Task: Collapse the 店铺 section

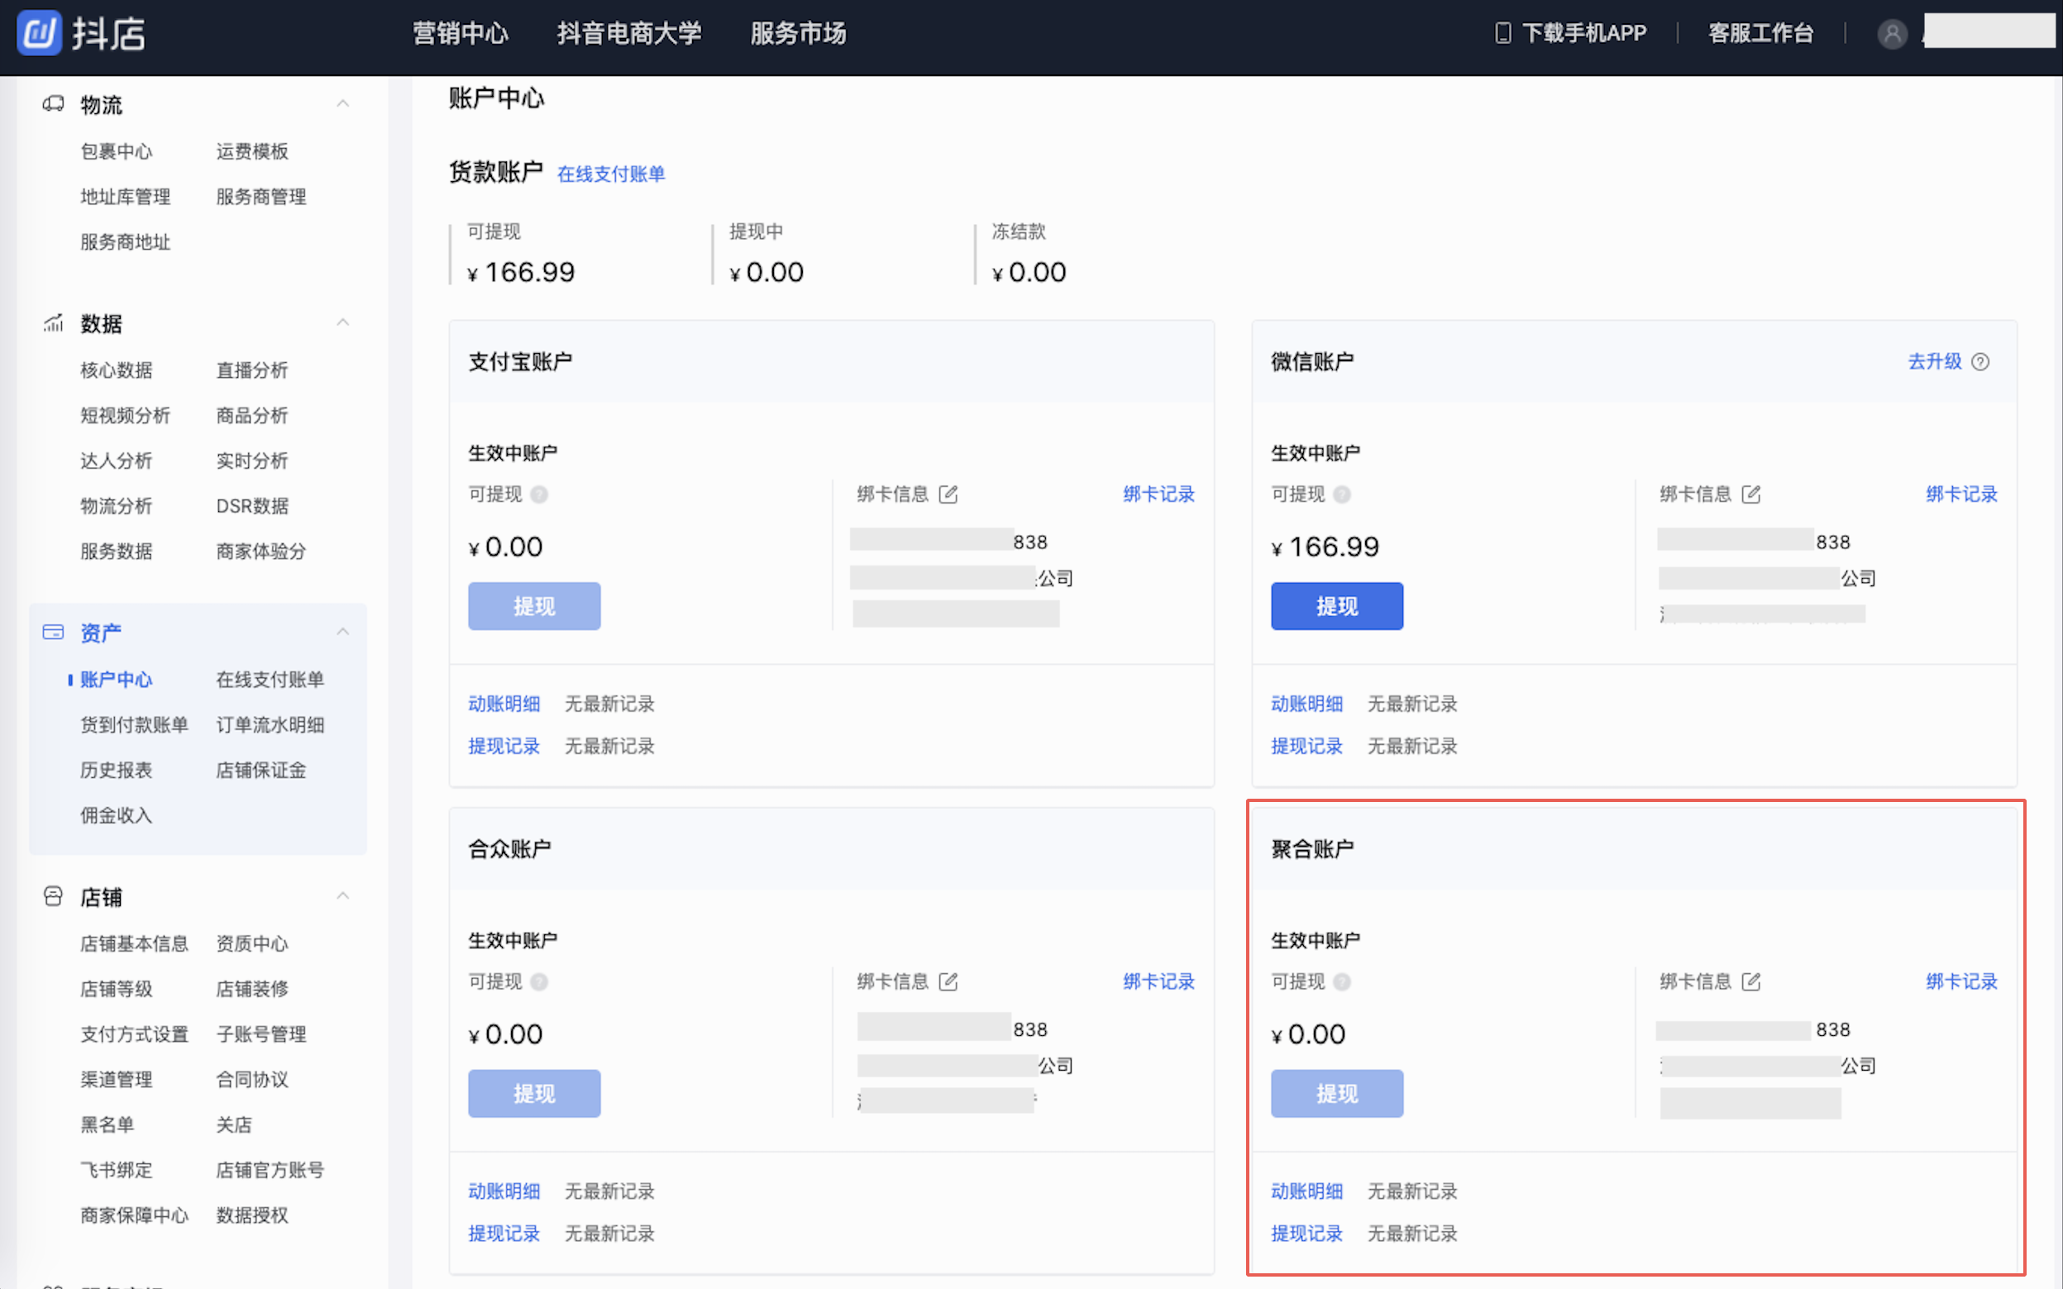Action: coord(342,896)
